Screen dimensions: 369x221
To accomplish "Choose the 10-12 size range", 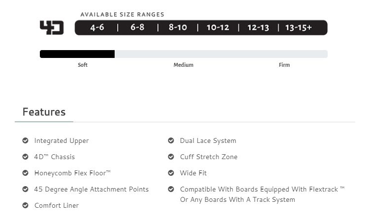I will (x=218, y=28).
